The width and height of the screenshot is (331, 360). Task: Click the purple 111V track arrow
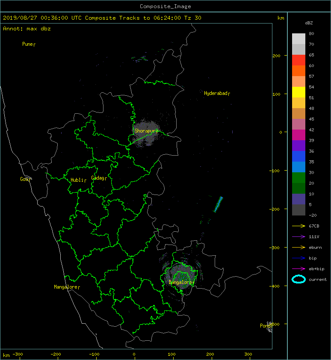click(298, 237)
